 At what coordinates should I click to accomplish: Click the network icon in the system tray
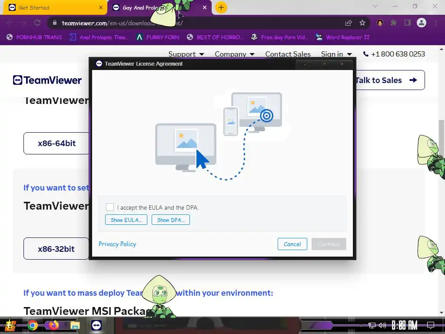372,325
